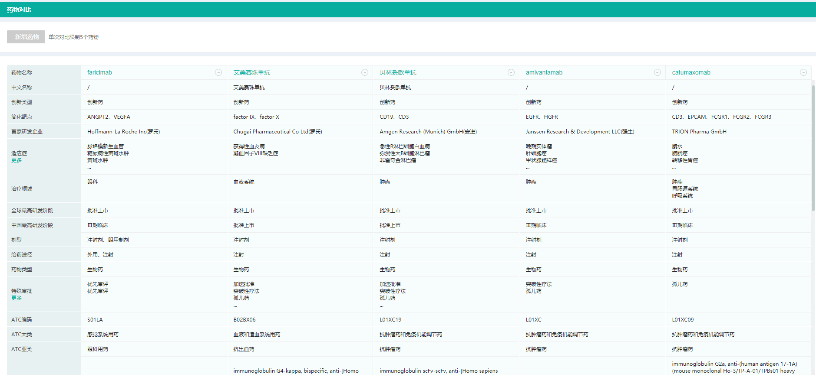This screenshot has height=377, width=816.
Task: Click the ellipsis below faricimab's 黄斑水肿 indication
Action: point(89,168)
